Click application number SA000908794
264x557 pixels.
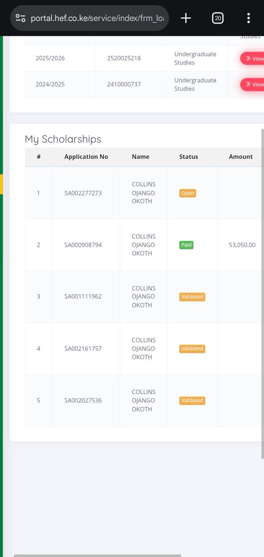pos(83,245)
